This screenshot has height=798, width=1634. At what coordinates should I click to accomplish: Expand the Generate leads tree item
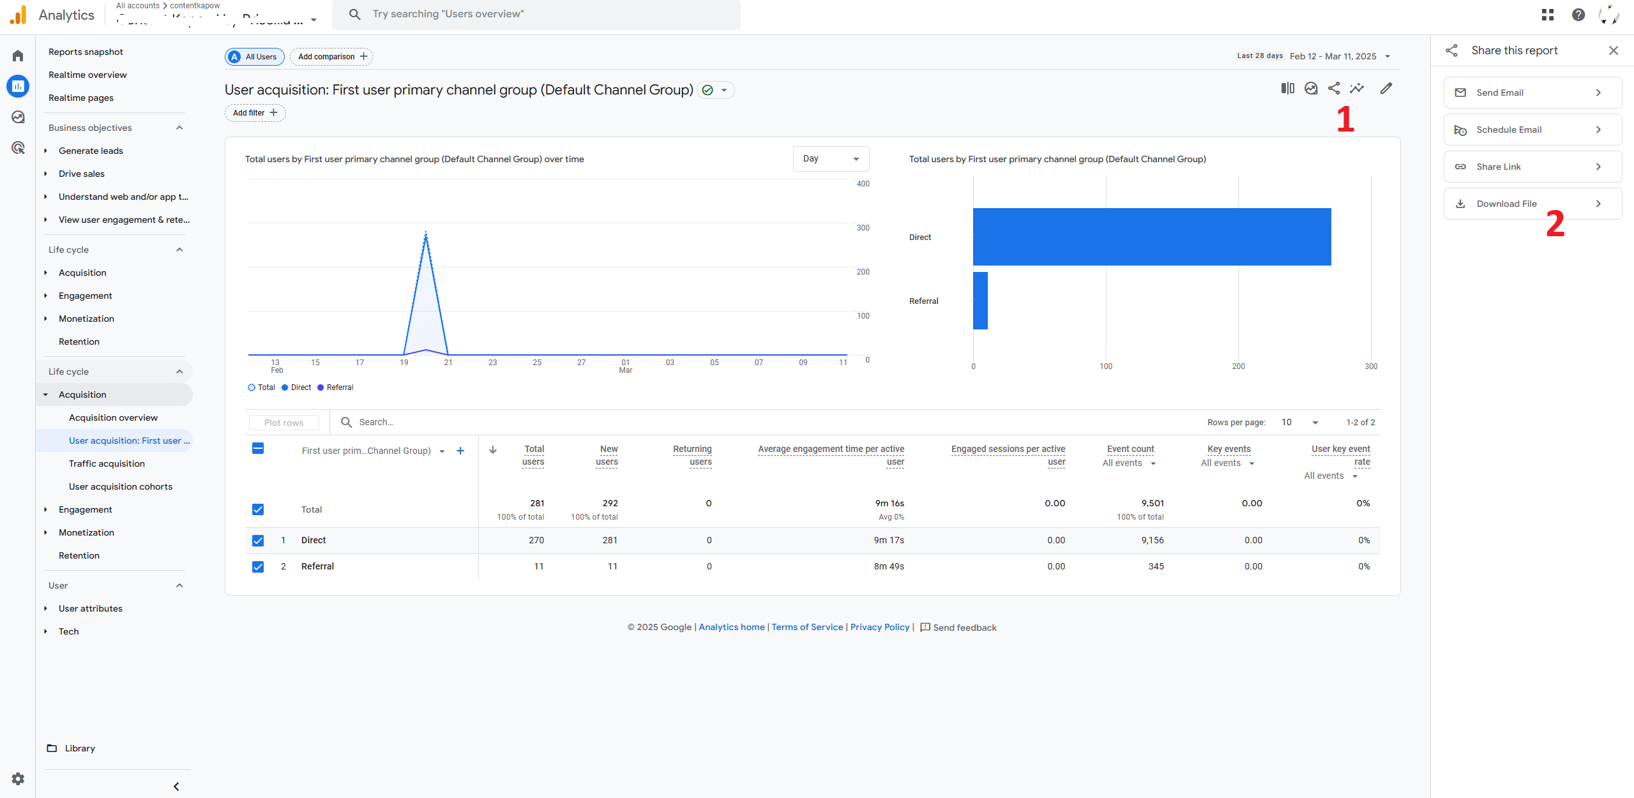click(x=45, y=151)
